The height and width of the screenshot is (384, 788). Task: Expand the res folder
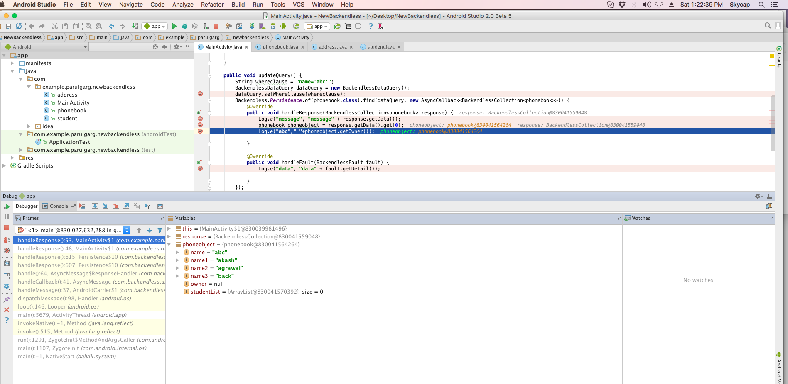pos(12,158)
